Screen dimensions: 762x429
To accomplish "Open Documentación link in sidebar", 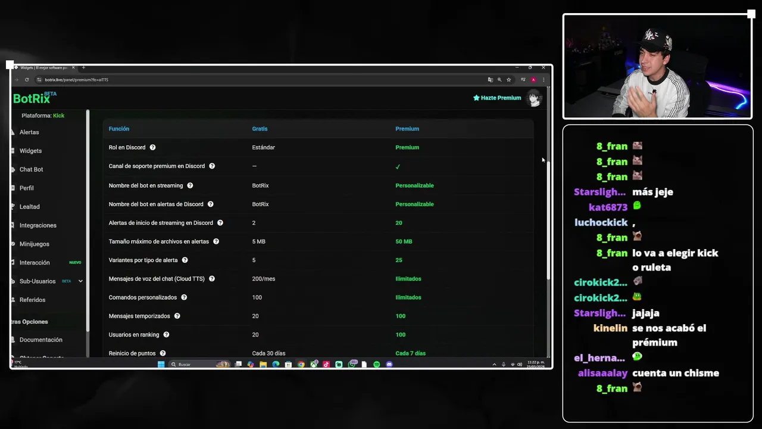I will coord(40,340).
